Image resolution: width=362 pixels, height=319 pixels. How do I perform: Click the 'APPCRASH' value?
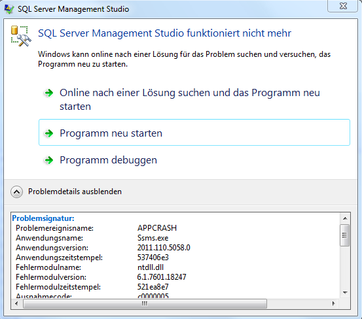[x=157, y=228]
